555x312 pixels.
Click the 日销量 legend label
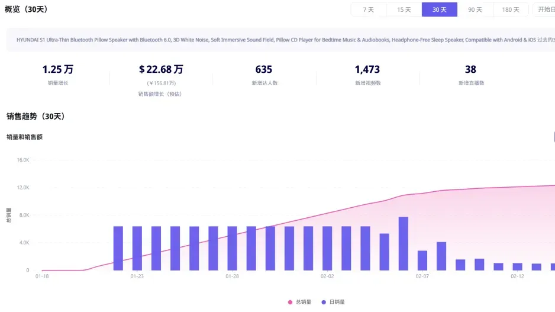pyautogui.click(x=337, y=302)
